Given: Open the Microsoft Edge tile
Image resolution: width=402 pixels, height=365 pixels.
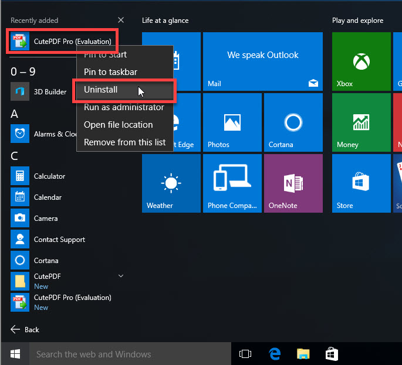Looking at the screenshot, I should tap(187, 122).
